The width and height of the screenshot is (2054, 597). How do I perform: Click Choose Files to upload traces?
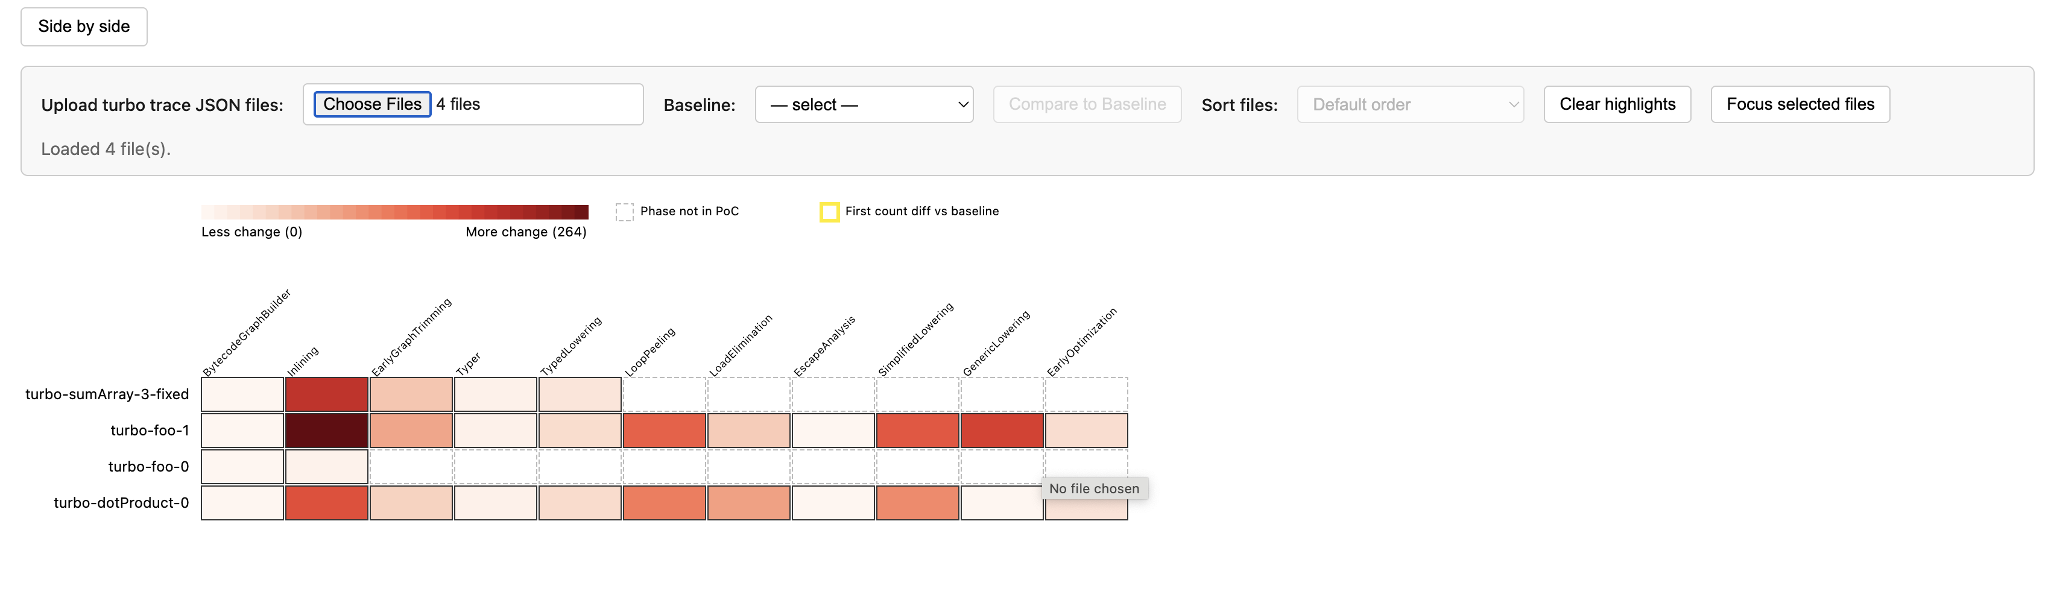coord(372,104)
